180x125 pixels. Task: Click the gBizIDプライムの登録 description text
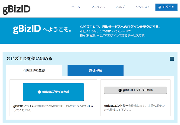(53, 108)
